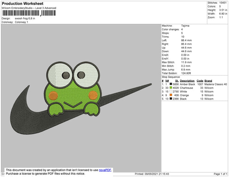Select the Black 2366 thread swatch
229x177 pixels.
[x=171, y=99]
